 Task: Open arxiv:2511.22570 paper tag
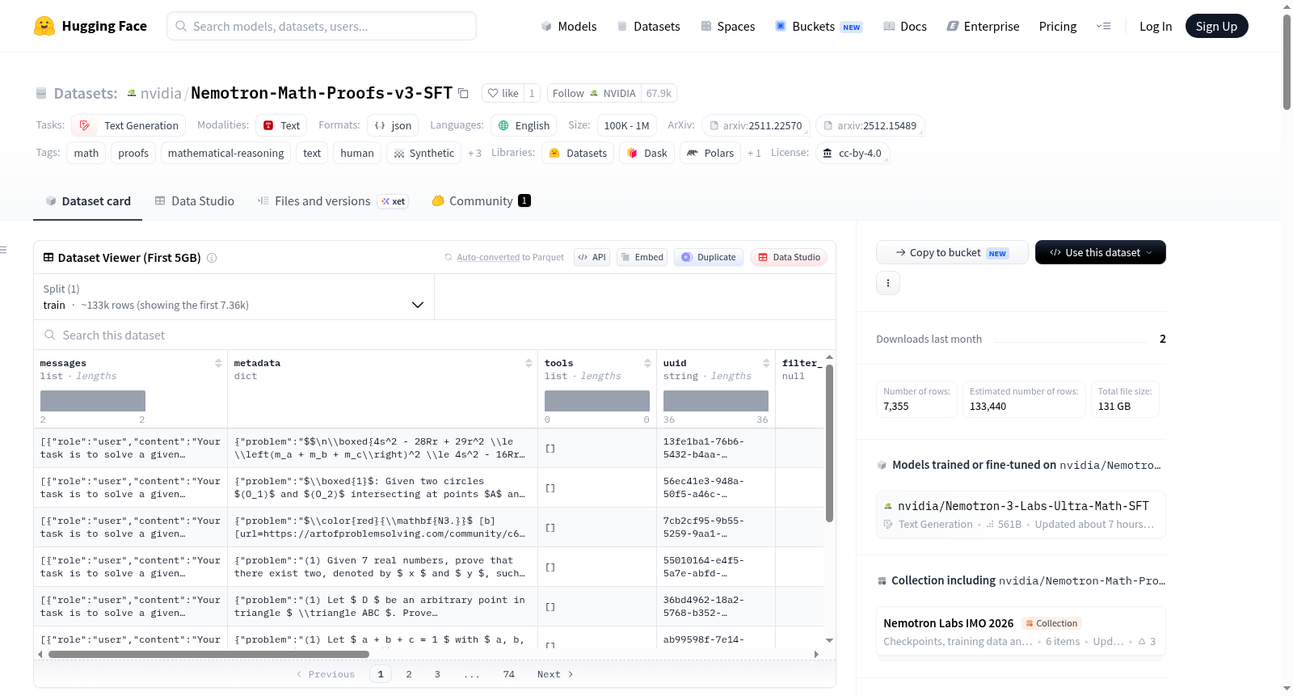click(x=756, y=125)
